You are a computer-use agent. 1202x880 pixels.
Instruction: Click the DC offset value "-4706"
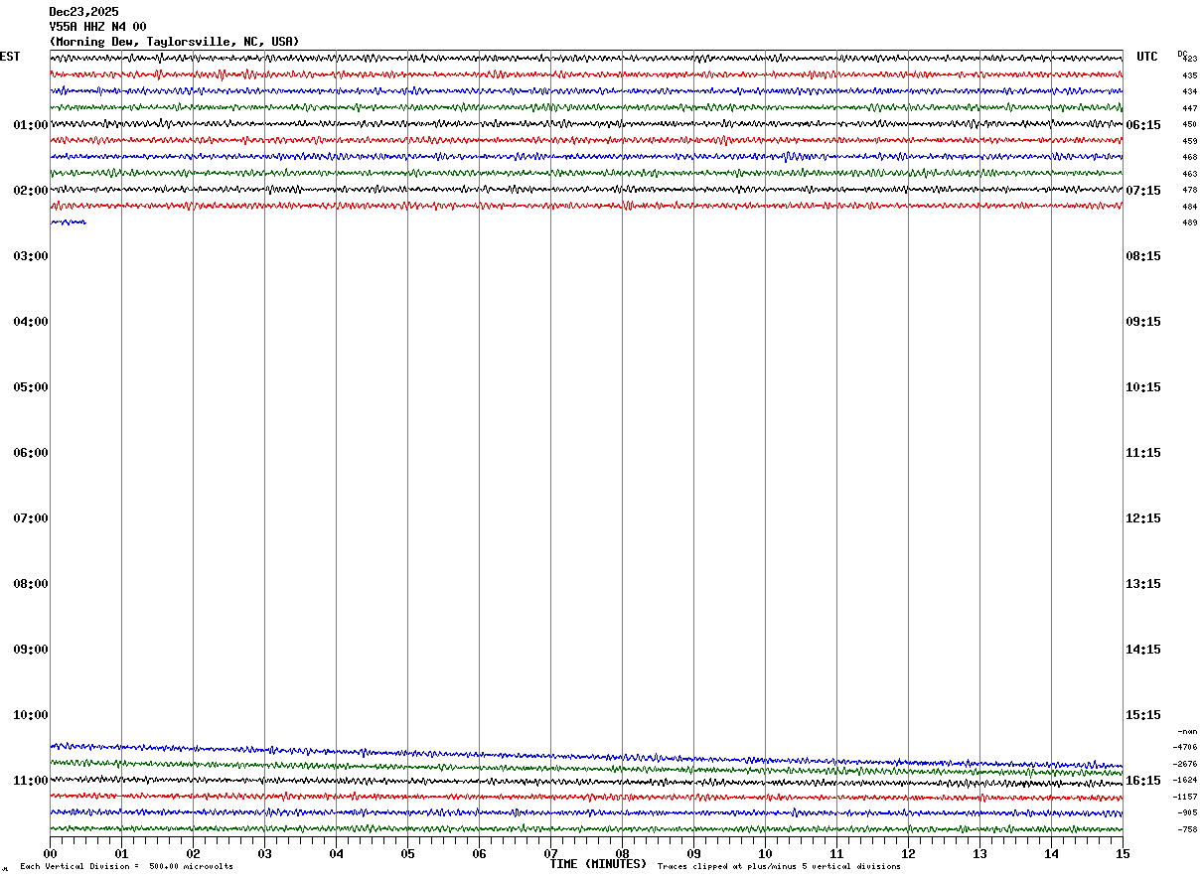click(1185, 747)
